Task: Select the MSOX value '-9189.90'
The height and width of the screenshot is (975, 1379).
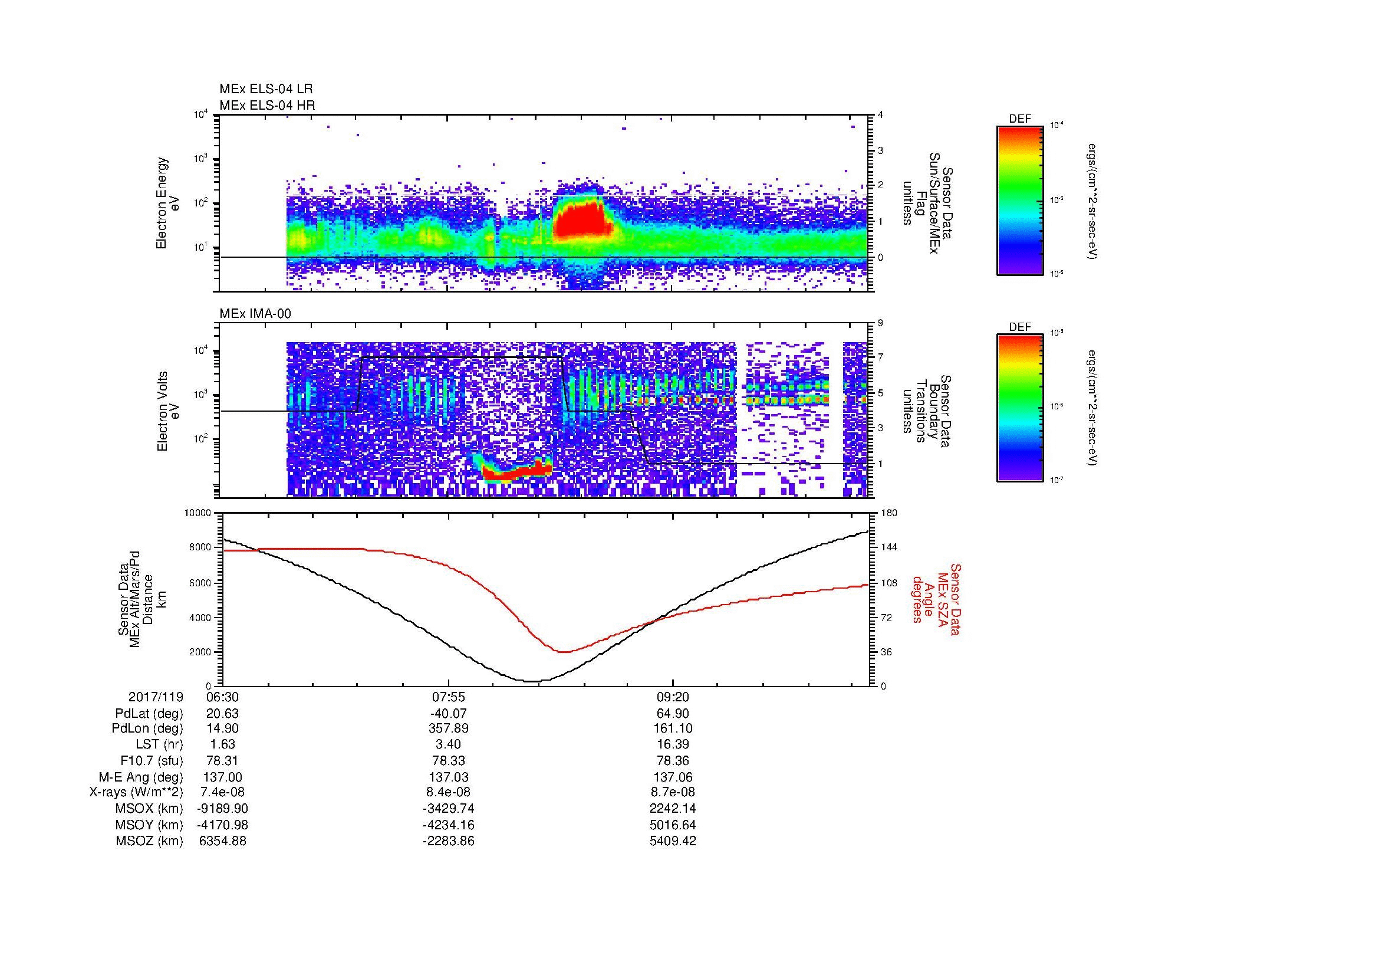Action: tap(222, 809)
